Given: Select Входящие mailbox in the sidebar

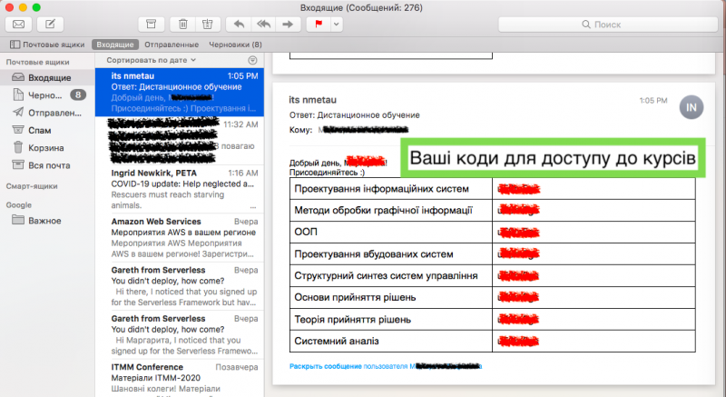Looking at the screenshot, I should tap(47, 78).
